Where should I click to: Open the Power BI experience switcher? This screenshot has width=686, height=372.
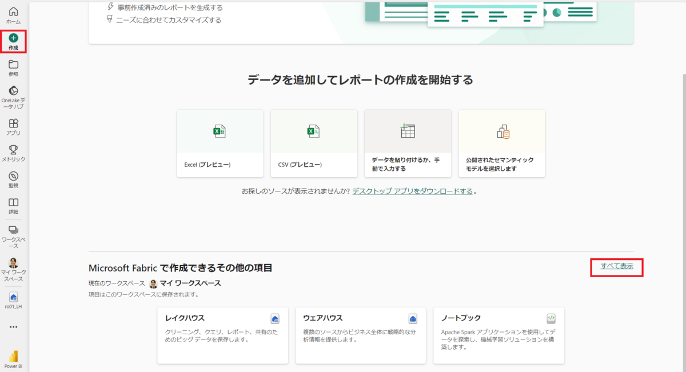[14, 359]
